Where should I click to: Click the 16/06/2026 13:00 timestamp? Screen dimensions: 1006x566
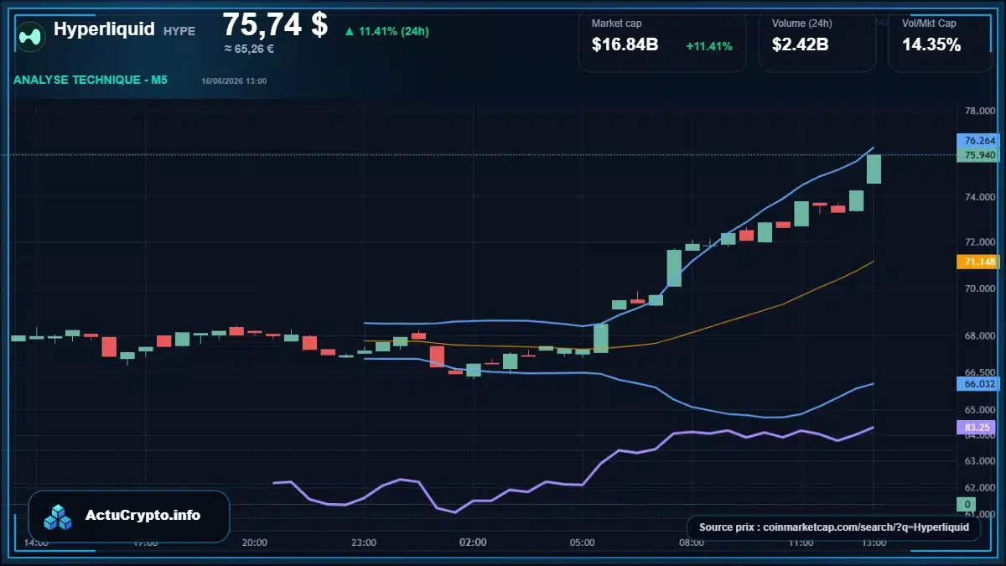(x=234, y=81)
